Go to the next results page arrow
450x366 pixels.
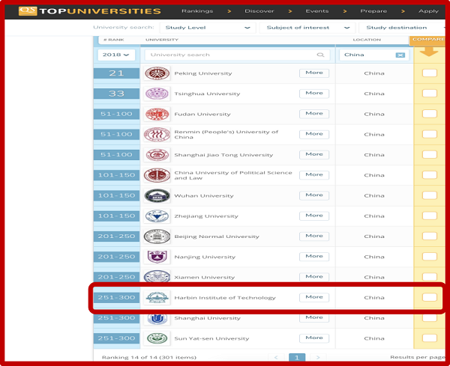(x=318, y=357)
